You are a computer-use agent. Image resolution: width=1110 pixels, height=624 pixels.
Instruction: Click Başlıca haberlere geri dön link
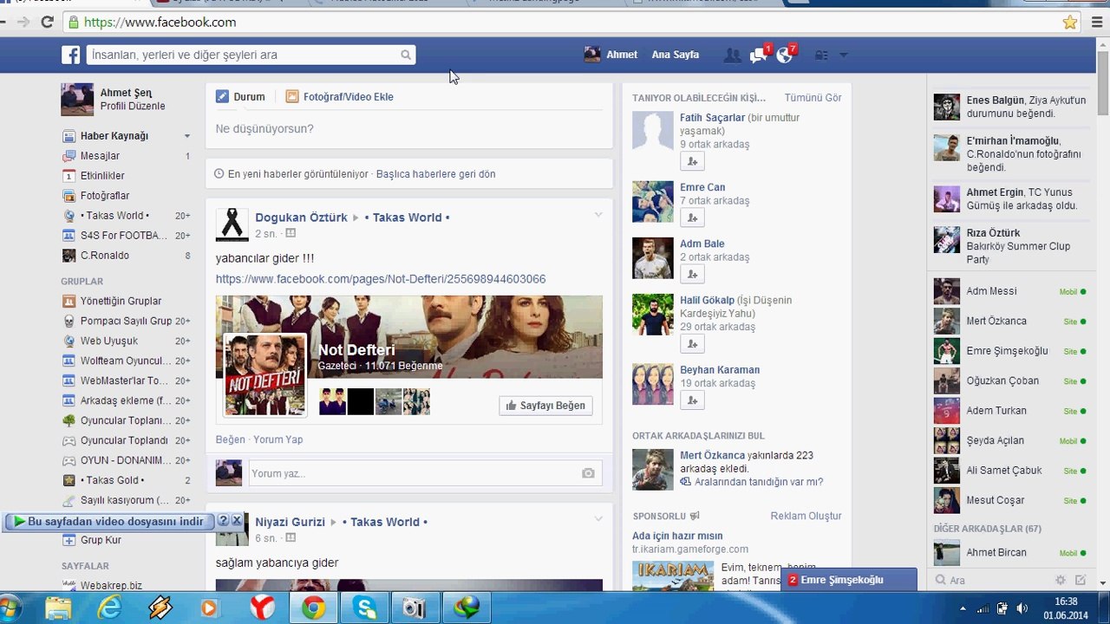tap(435, 174)
